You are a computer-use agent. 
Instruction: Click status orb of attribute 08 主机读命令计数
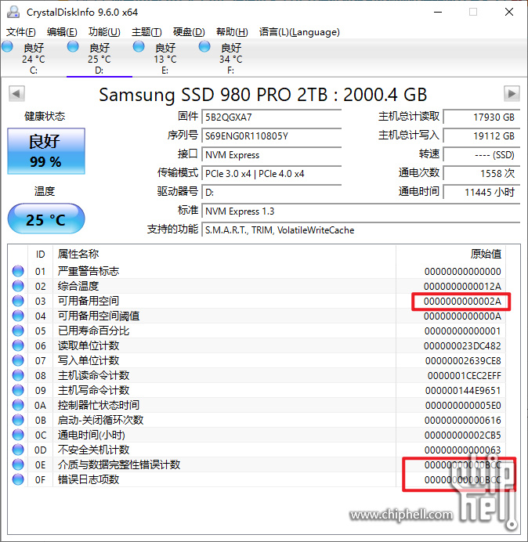tap(18, 375)
